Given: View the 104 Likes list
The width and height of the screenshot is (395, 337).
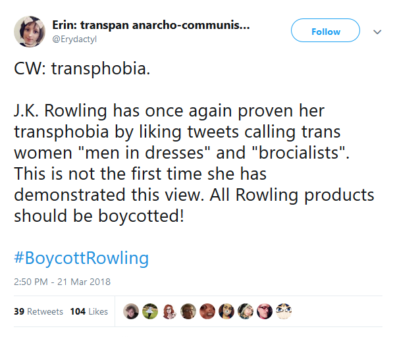Looking at the screenshot, I should pos(89,311).
